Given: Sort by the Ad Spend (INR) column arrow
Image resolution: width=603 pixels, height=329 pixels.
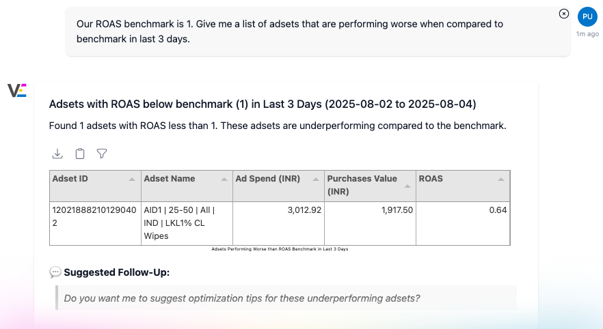Looking at the screenshot, I should (x=315, y=179).
